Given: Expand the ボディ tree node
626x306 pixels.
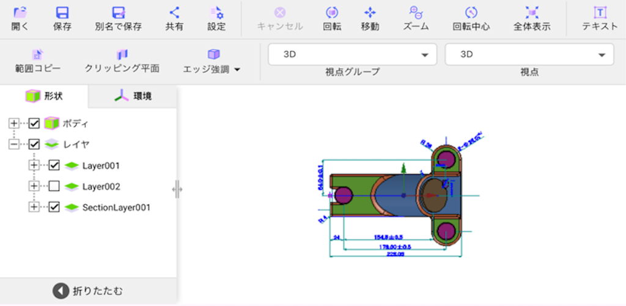Looking at the screenshot, I should pyautogui.click(x=14, y=123).
